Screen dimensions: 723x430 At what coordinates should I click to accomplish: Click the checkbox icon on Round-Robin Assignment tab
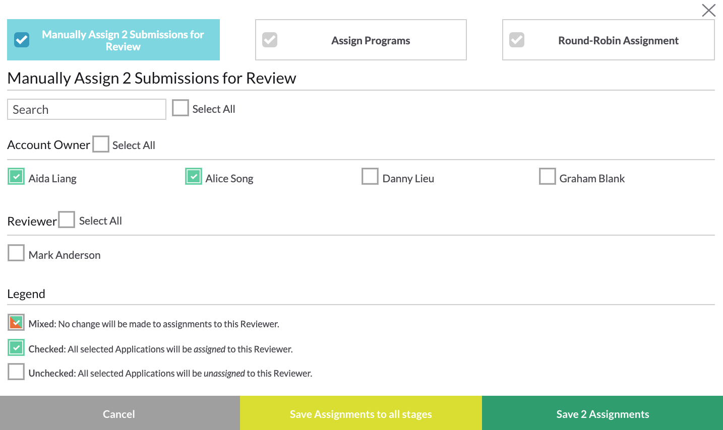point(516,40)
